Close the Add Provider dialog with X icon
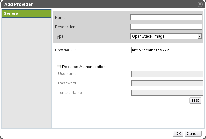Viewport: 206px width, 139px height. coord(200,4)
